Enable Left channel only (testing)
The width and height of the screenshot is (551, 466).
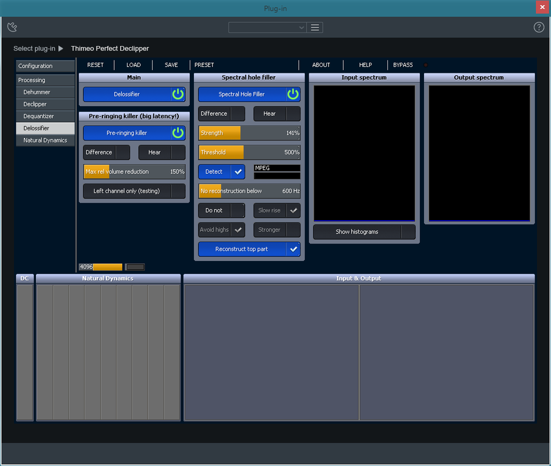pos(134,191)
